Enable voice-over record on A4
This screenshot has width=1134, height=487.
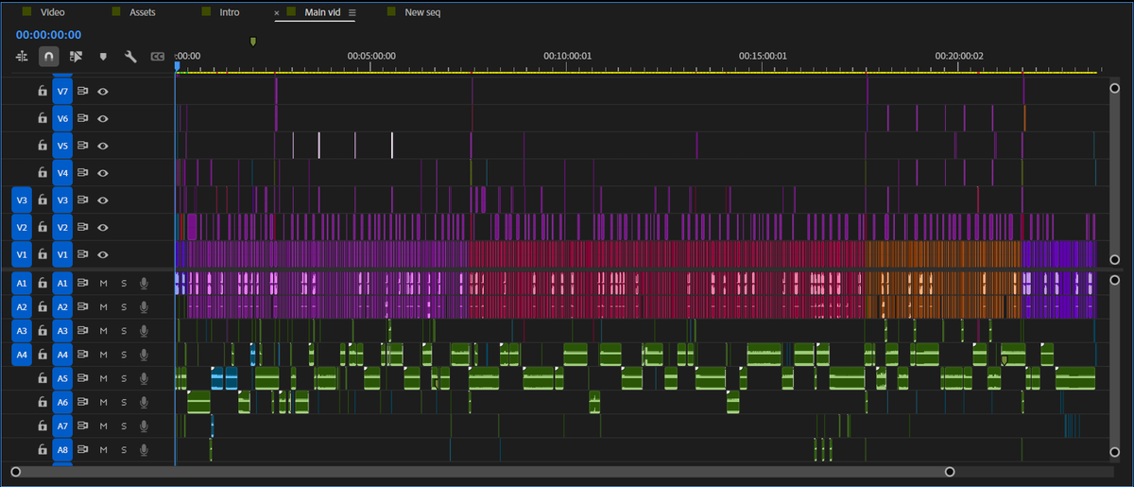point(145,355)
